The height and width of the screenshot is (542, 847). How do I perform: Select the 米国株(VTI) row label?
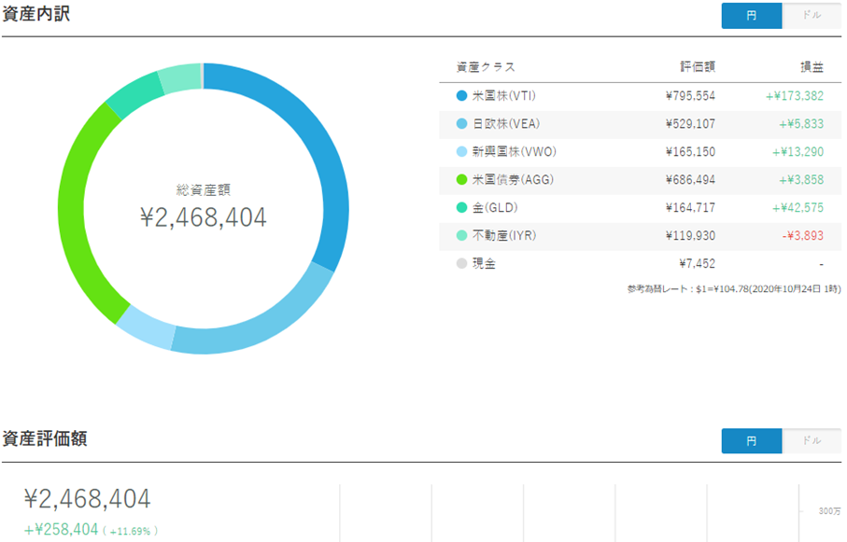pos(503,96)
